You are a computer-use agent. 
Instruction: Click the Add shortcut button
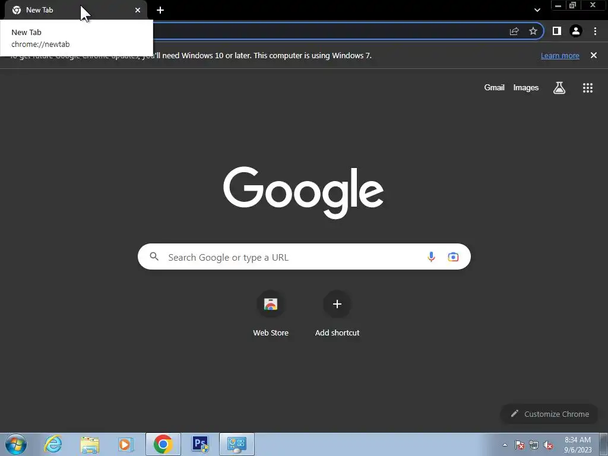[337, 314]
